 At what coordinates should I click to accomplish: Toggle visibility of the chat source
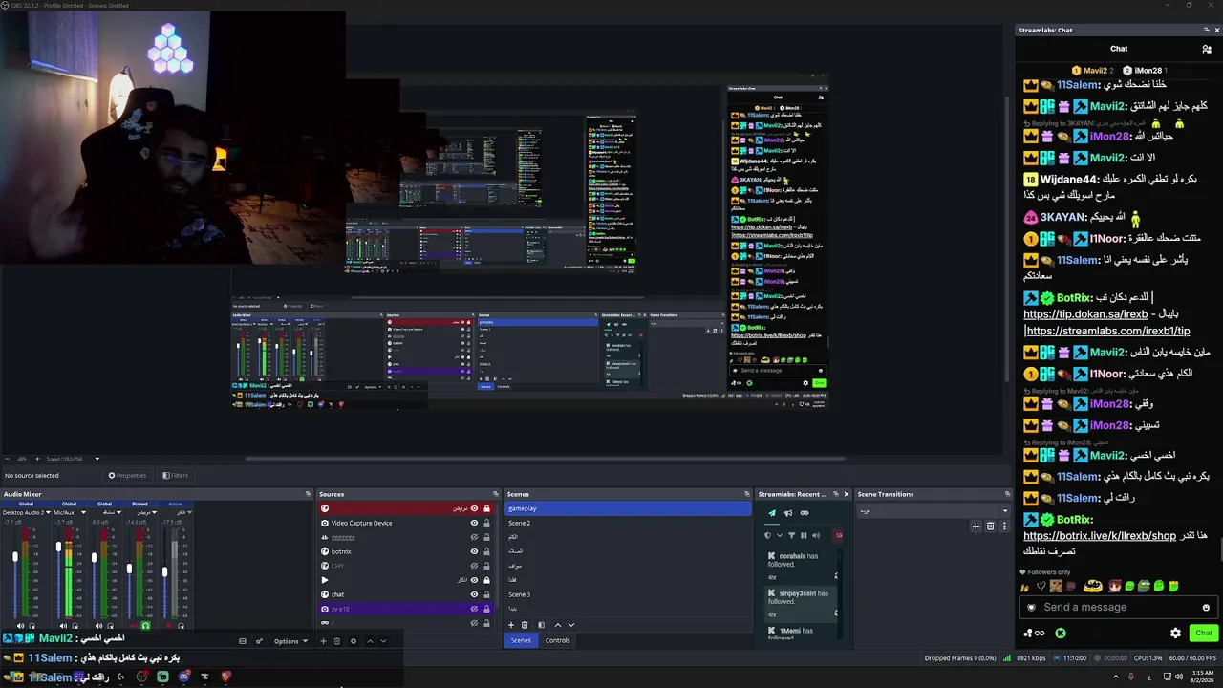pos(474,594)
